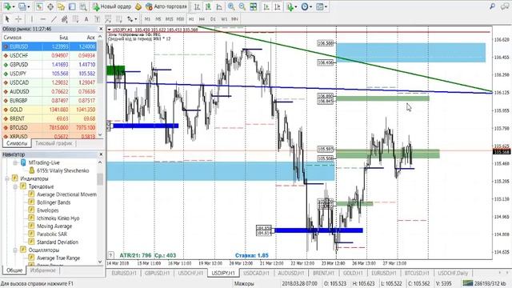The image size is (512, 288).
Task: Open the Profiles dropdown arrow
Action: [29, 6]
